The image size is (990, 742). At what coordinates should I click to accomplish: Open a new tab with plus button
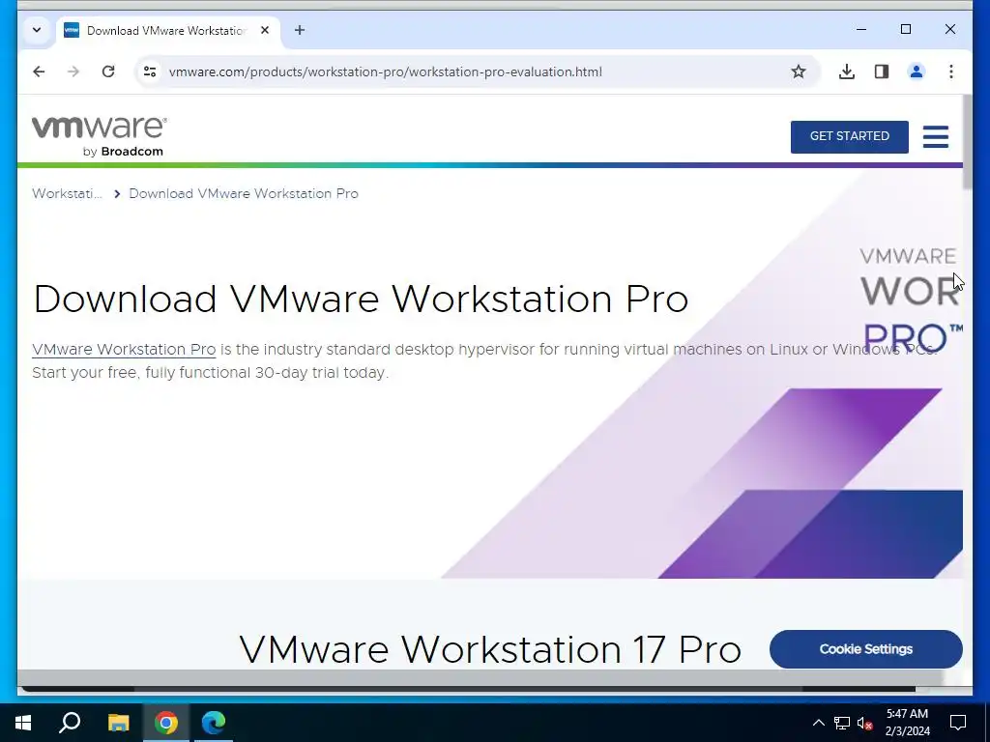click(300, 30)
